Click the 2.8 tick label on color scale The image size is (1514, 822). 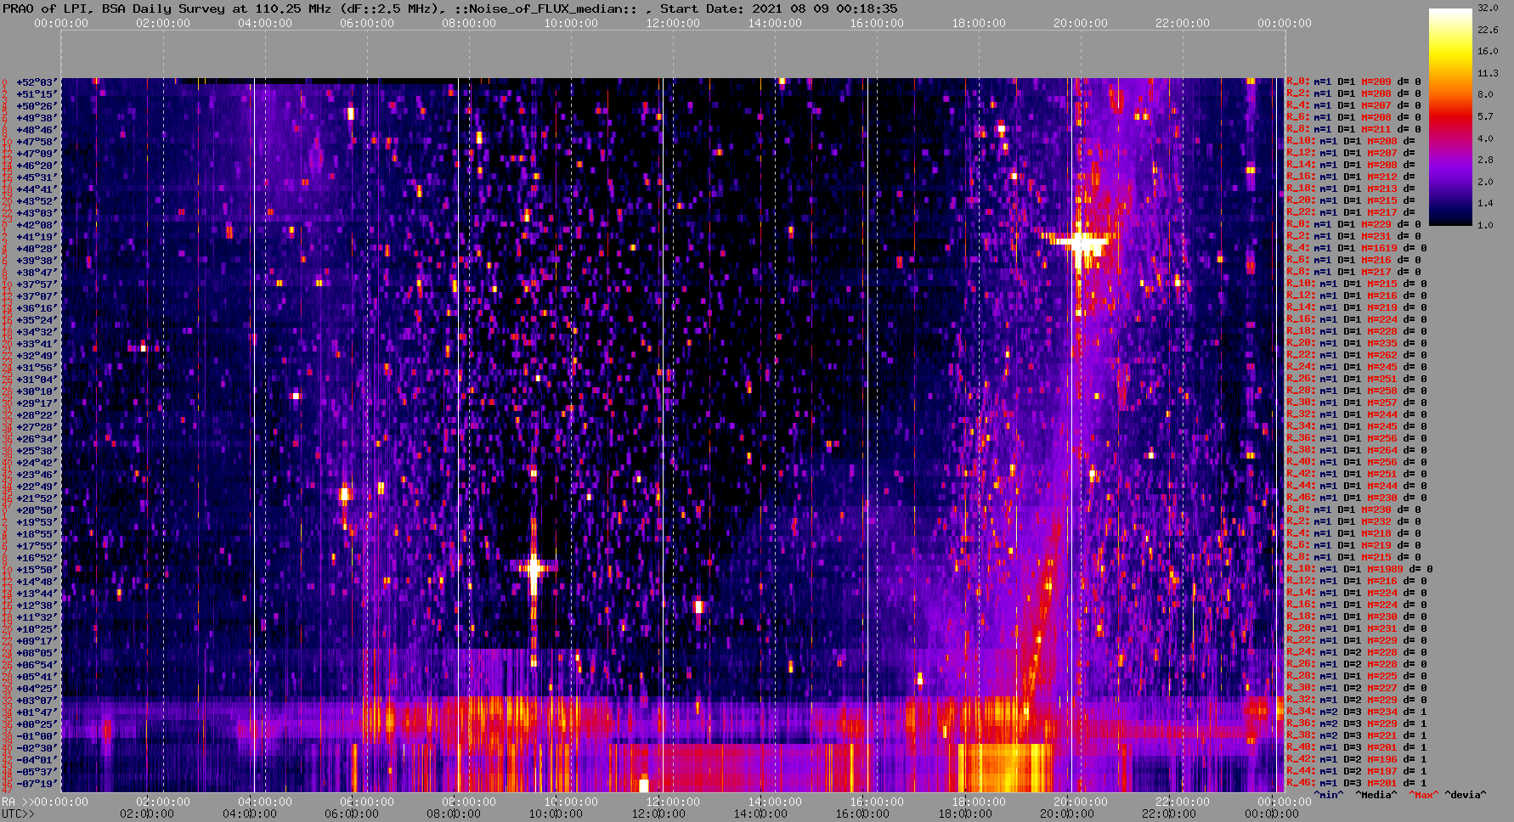(x=1485, y=160)
